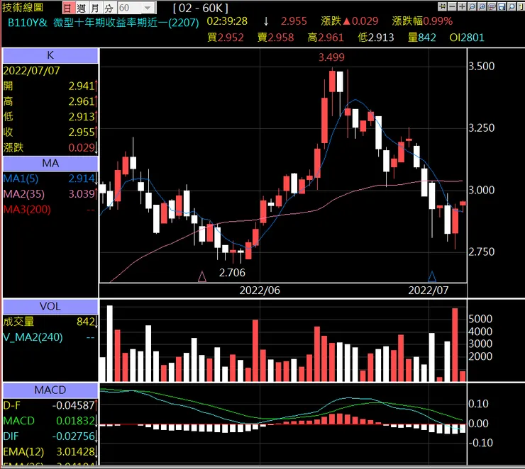This screenshot has width=525, height=469.
Task: Select the 月 (monthly) period tab
Action: click(95, 8)
